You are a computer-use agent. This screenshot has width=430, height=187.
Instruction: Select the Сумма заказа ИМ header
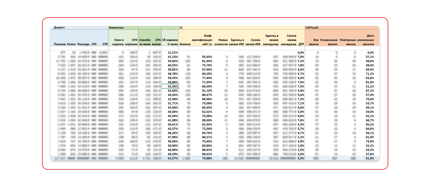point(253,42)
